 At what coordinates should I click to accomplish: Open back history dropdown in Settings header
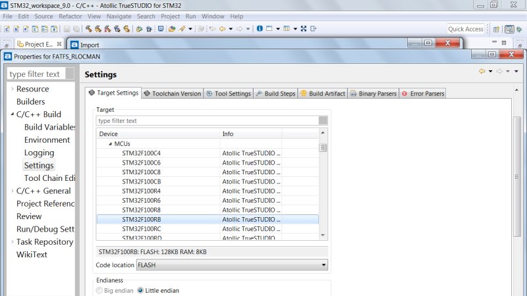point(490,72)
